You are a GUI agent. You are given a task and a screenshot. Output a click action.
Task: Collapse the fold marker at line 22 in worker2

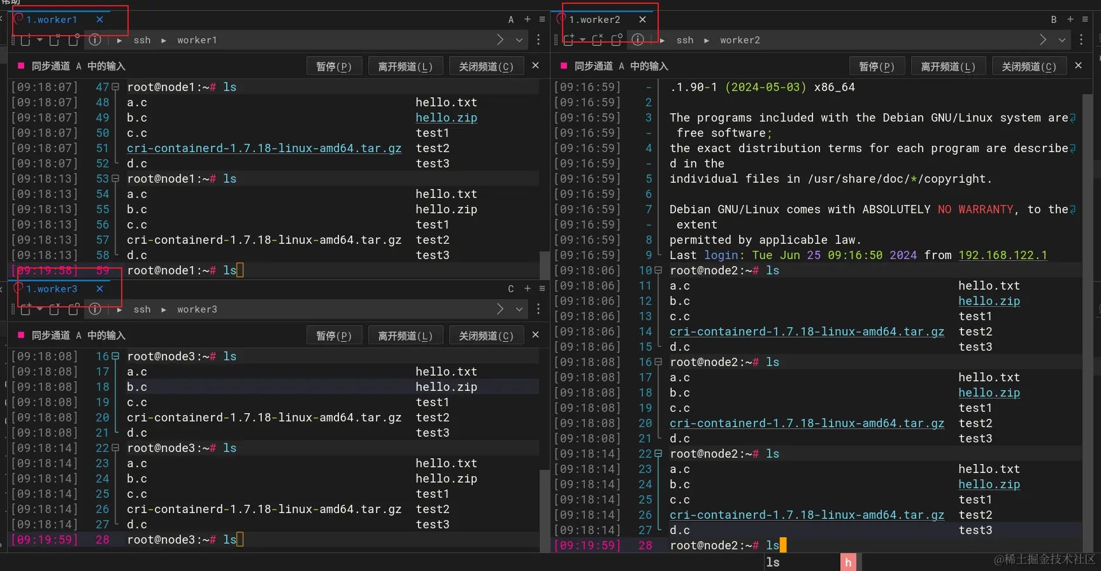[658, 454]
